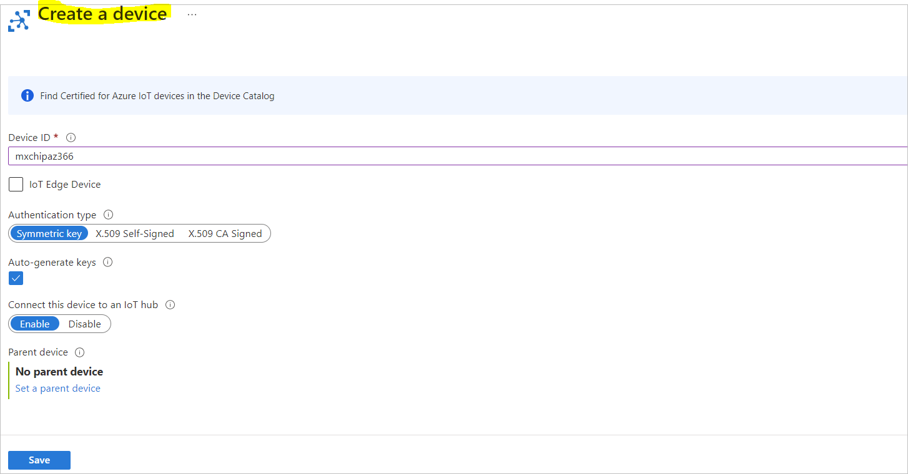Viewport: 908px width, 474px height.
Task: Click the blue info icon in the banner
Action: click(x=27, y=95)
